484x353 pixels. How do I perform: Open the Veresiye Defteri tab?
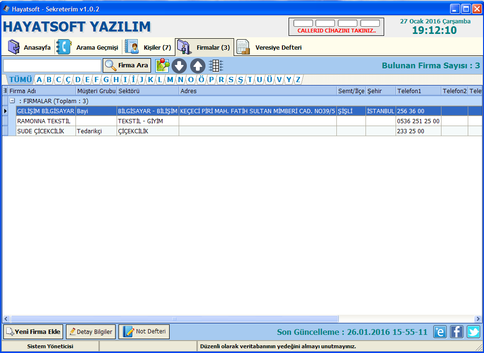269,47
